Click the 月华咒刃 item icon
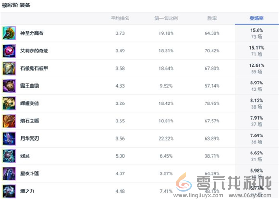 tap(9, 138)
